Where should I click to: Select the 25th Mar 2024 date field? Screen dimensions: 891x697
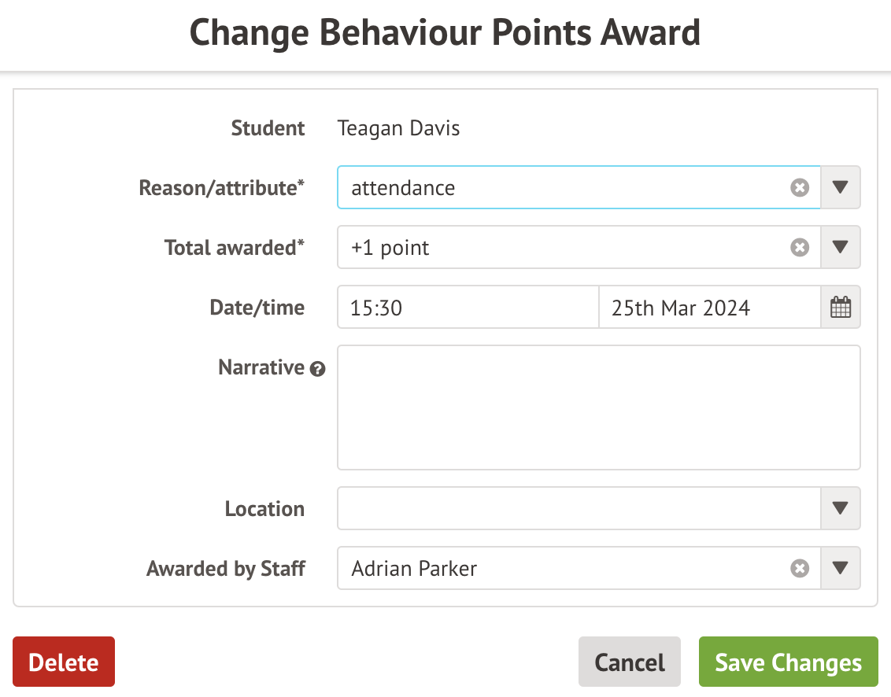coord(708,308)
